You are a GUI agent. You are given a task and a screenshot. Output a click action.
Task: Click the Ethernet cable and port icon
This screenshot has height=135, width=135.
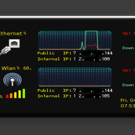click(10, 47)
